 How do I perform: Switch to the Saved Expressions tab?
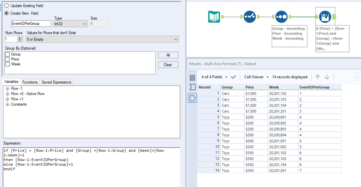click(x=56, y=82)
